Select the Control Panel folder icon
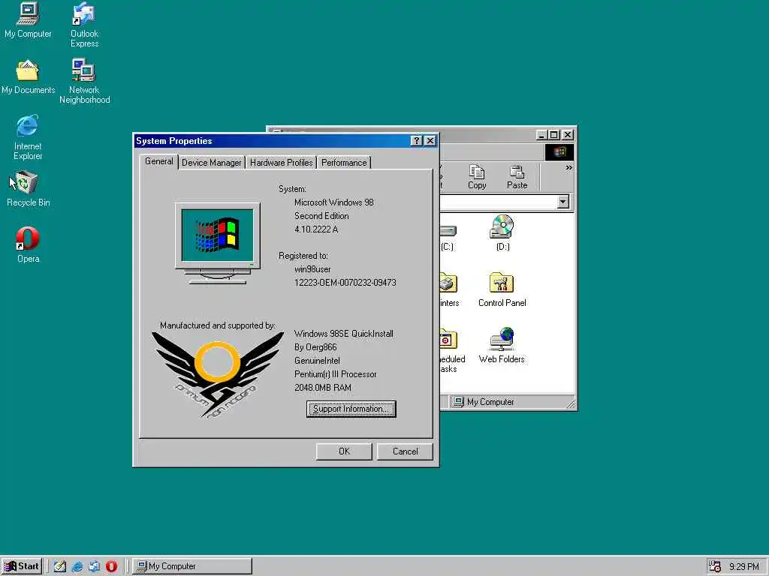The image size is (769, 576). (502, 289)
